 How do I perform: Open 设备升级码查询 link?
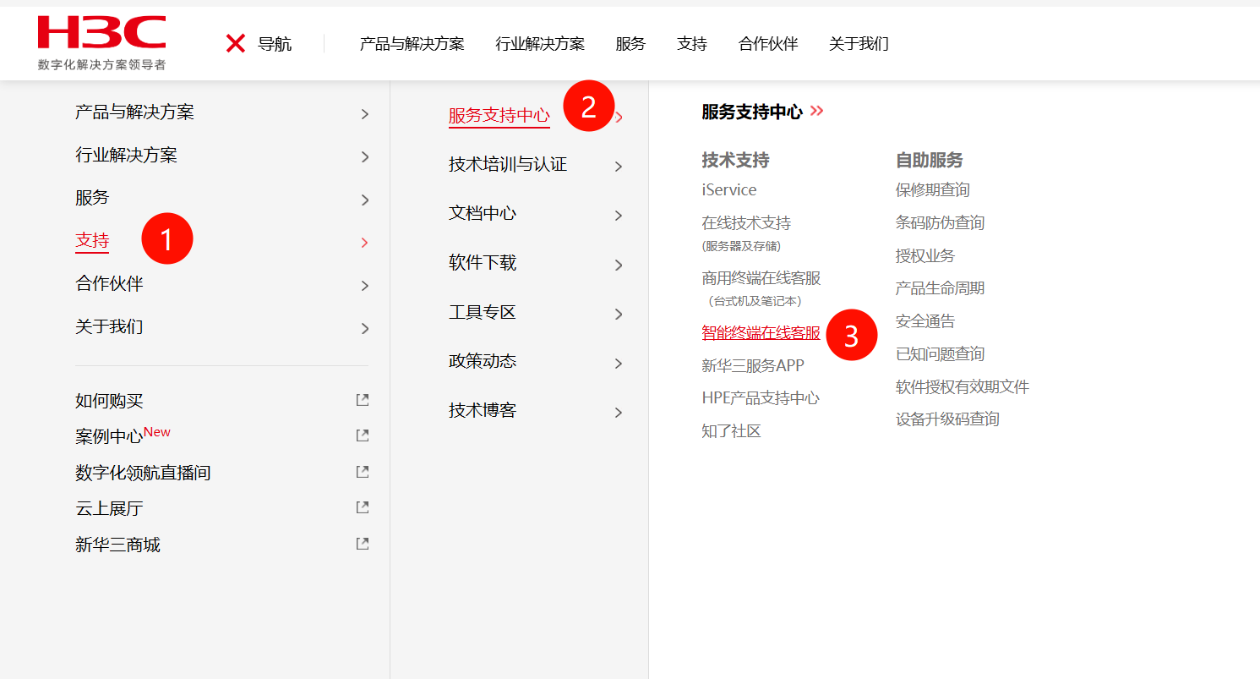(x=947, y=419)
